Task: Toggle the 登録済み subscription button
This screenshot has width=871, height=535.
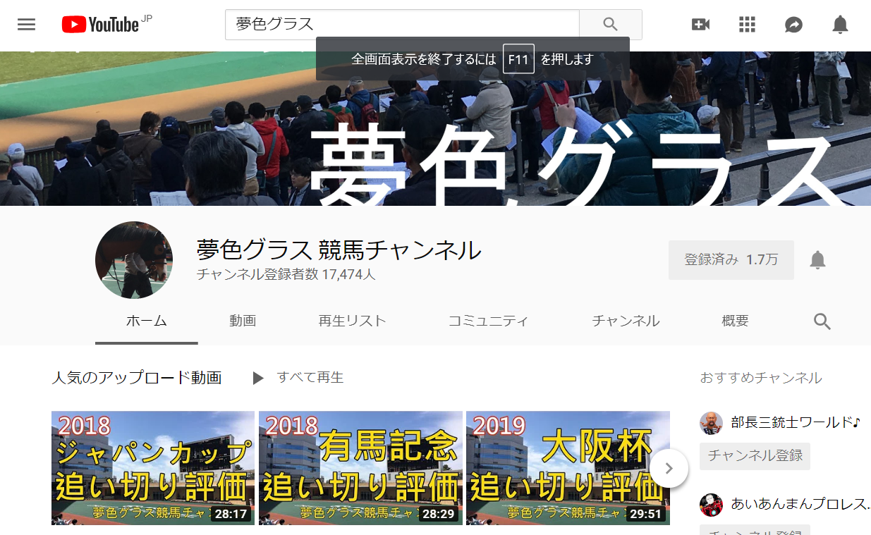Action: [731, 260]
